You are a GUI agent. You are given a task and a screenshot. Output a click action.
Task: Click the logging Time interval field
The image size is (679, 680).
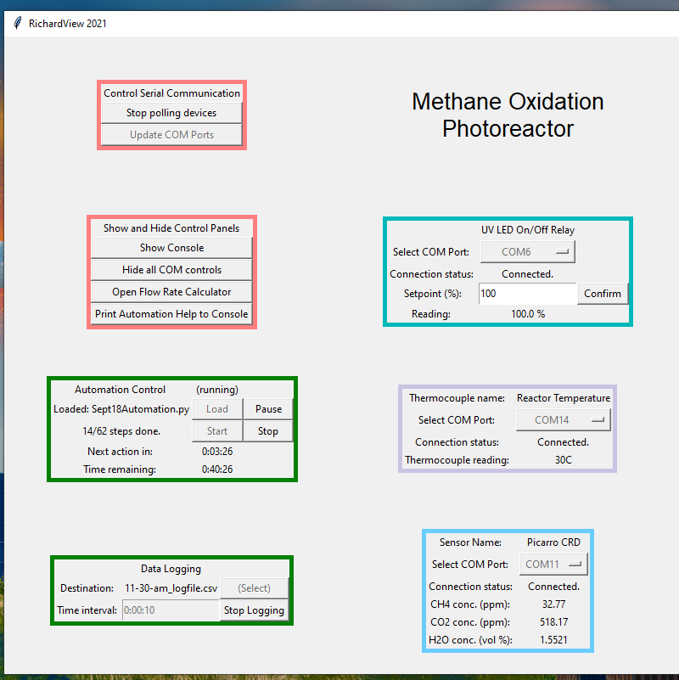[170, 610]
